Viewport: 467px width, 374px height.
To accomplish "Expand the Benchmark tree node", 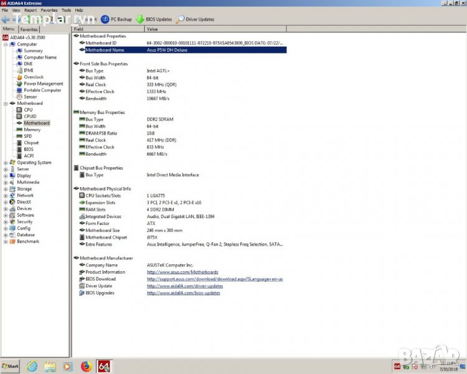I will pos(6,241).
